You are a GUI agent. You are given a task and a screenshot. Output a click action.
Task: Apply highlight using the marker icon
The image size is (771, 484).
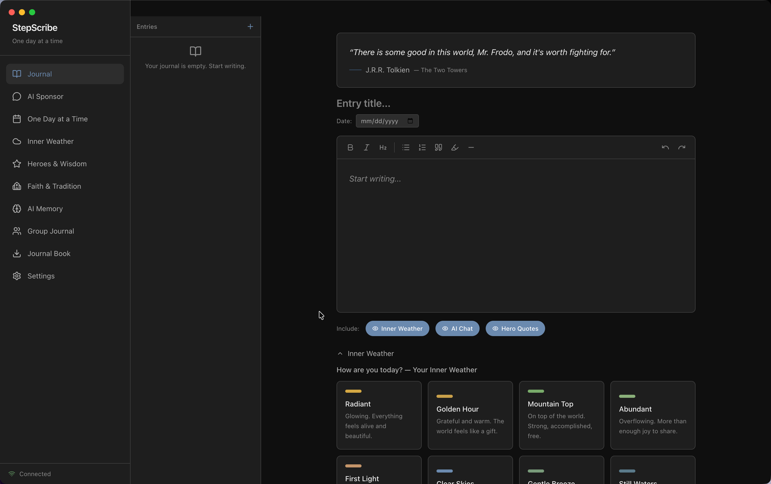[454, 147]
